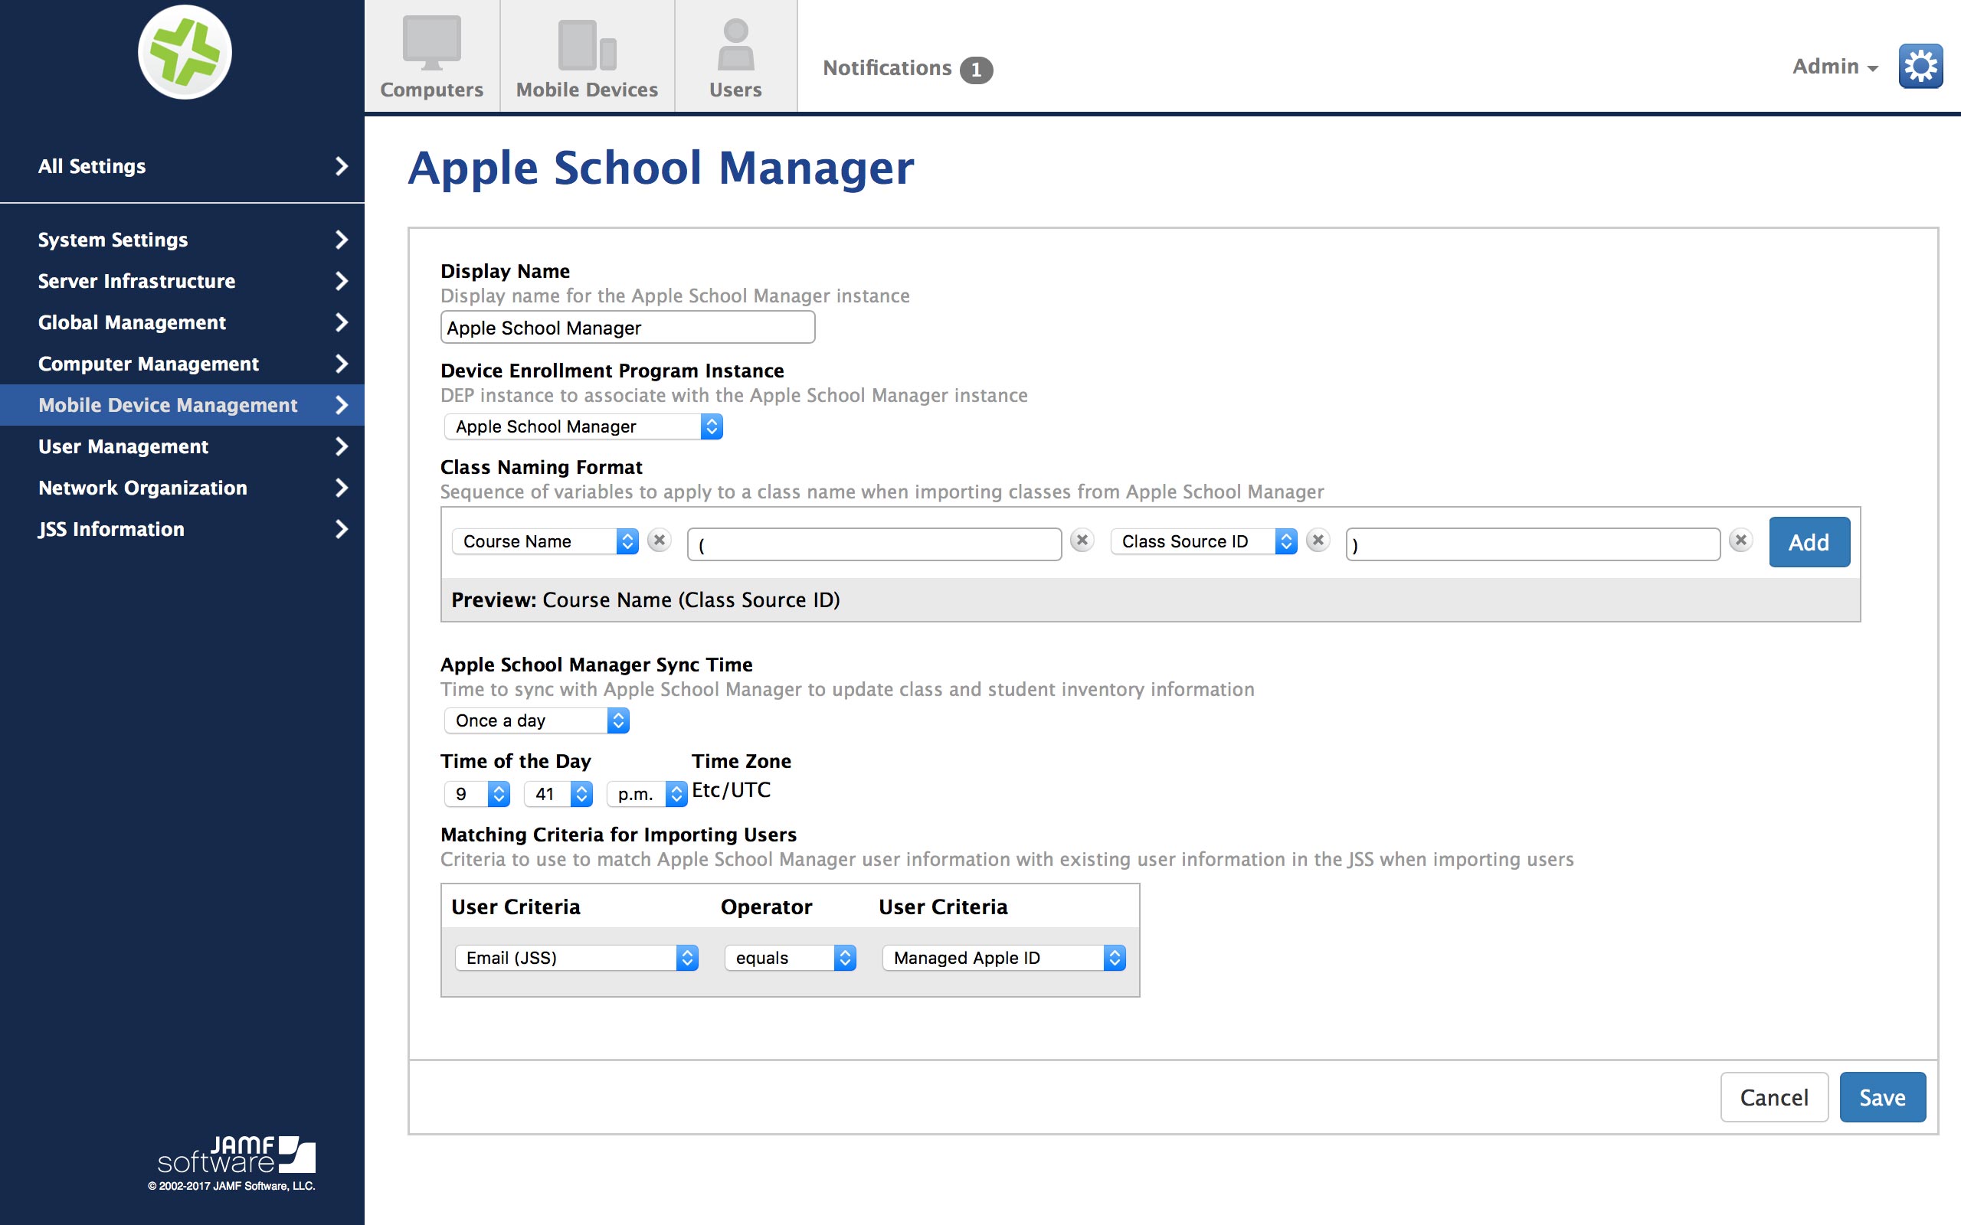Click the Etc/UTC time zone text
1961x1225 pixels.
click(731, 790)
